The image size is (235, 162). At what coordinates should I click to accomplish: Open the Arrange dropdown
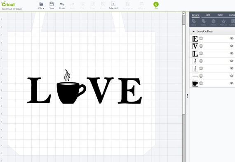tap(127, 5)
